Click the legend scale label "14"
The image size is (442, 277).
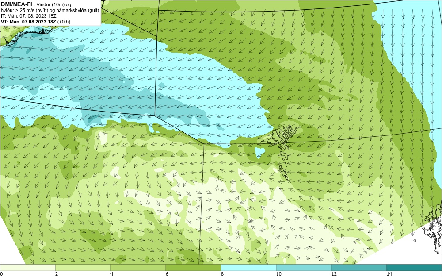389,274
